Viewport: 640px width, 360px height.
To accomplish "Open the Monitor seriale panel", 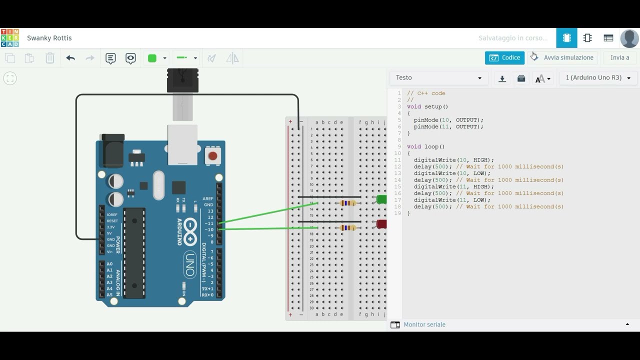I will (x=418, y=324).
